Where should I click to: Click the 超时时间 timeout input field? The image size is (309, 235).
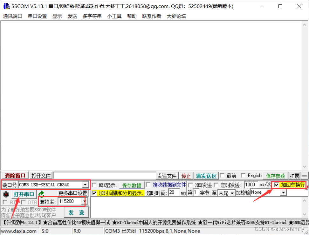coord(173,192)
